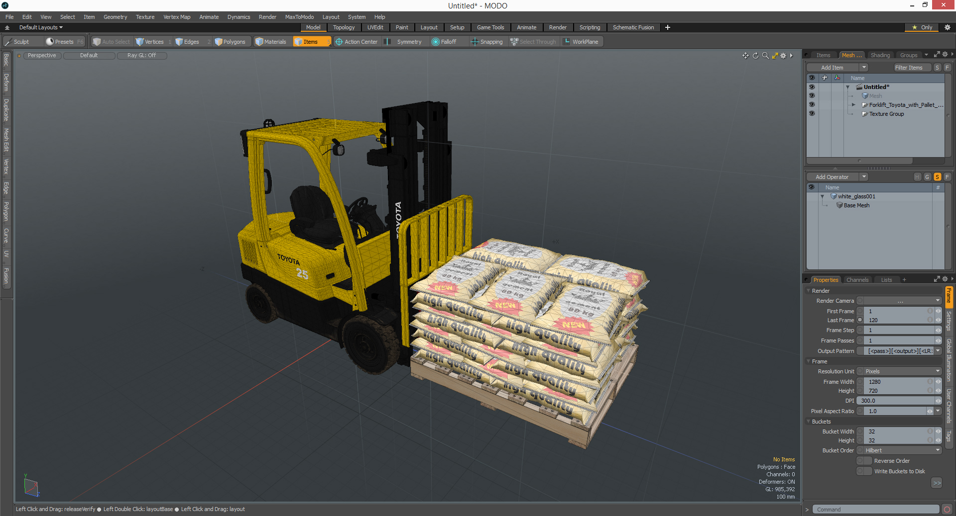Switch to the Topology layout tab
This screenshot has width=956, height=516.
coord(344,27)
